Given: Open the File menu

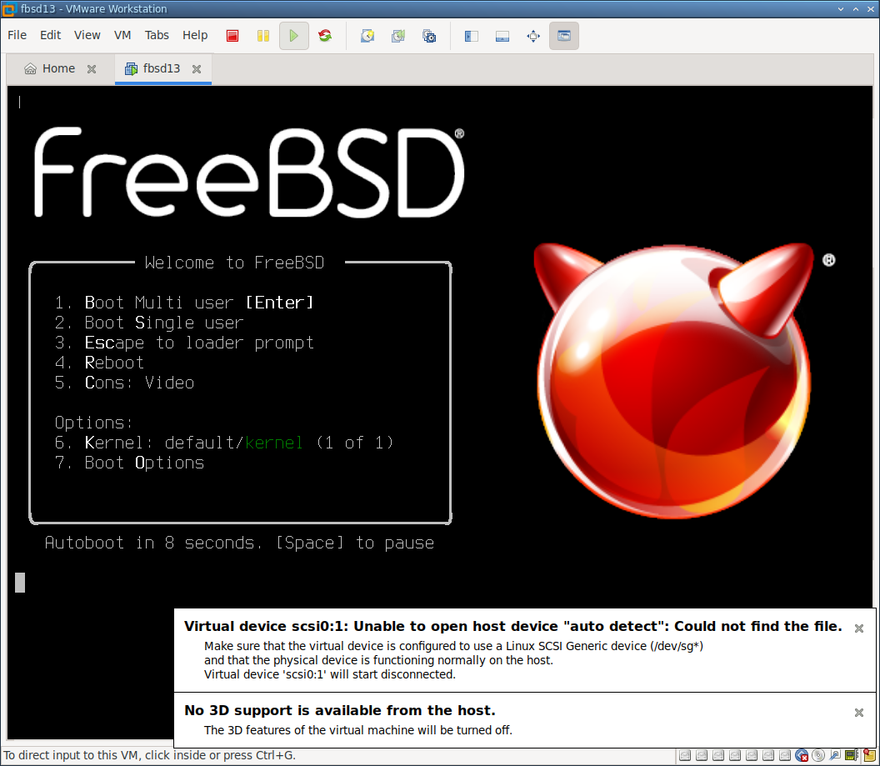Looking at the screenshot, I should 17,35.
